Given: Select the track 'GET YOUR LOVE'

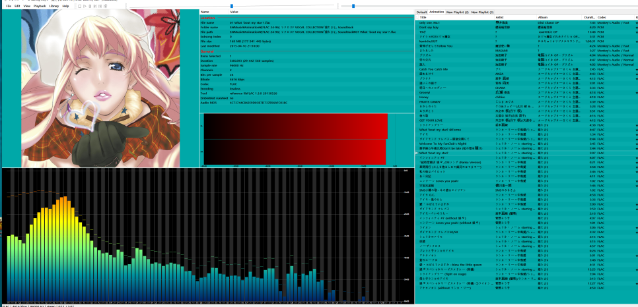Looking at the screenshot, I should (x=526, y=120).
